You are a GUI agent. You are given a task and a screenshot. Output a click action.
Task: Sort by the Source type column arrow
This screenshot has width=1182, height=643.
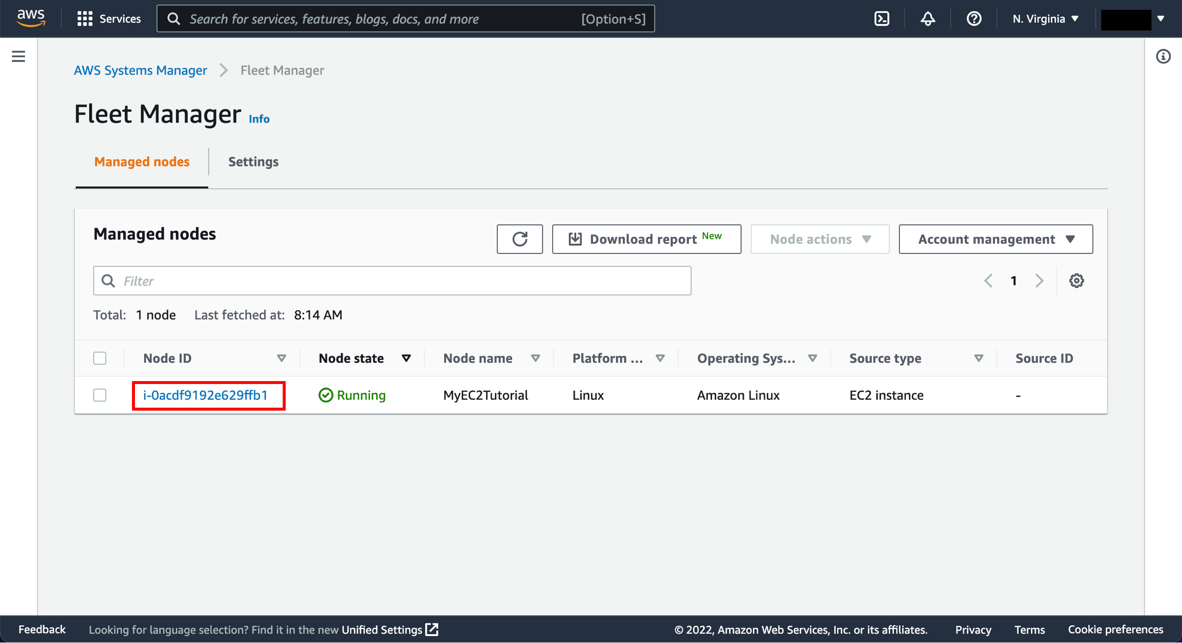979,358
